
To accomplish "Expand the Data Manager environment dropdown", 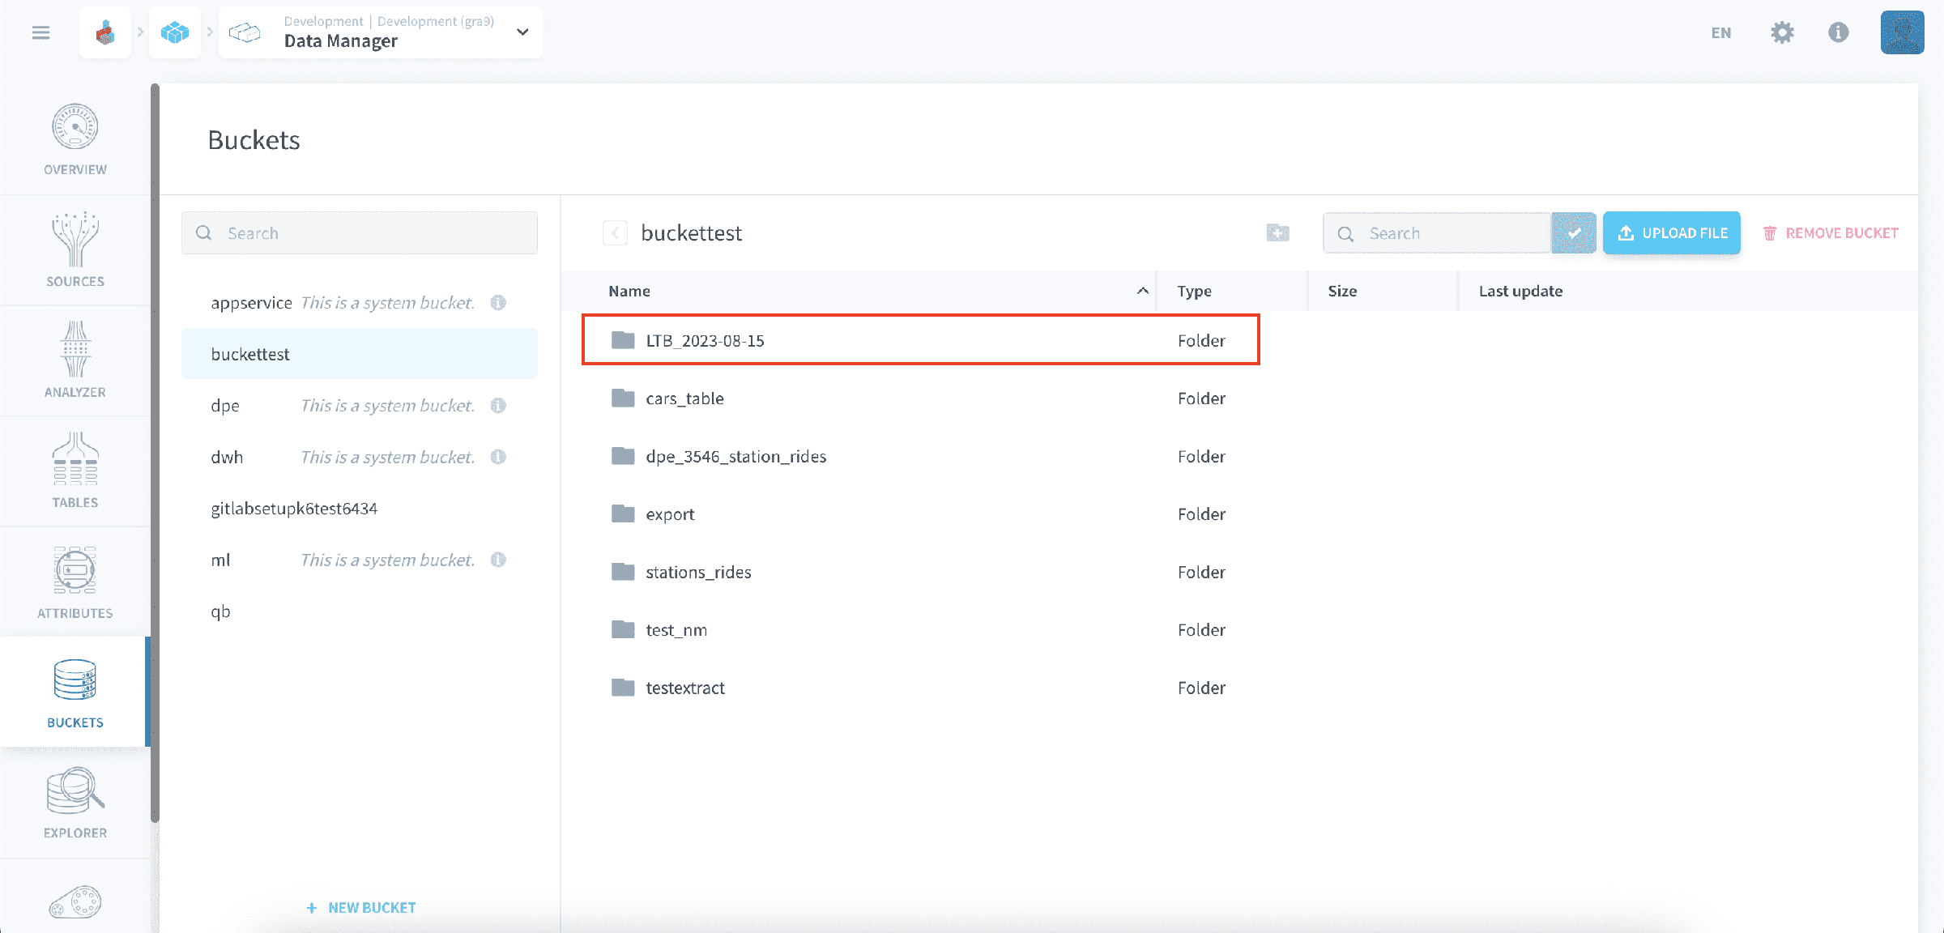I will [x=522, y=32].
